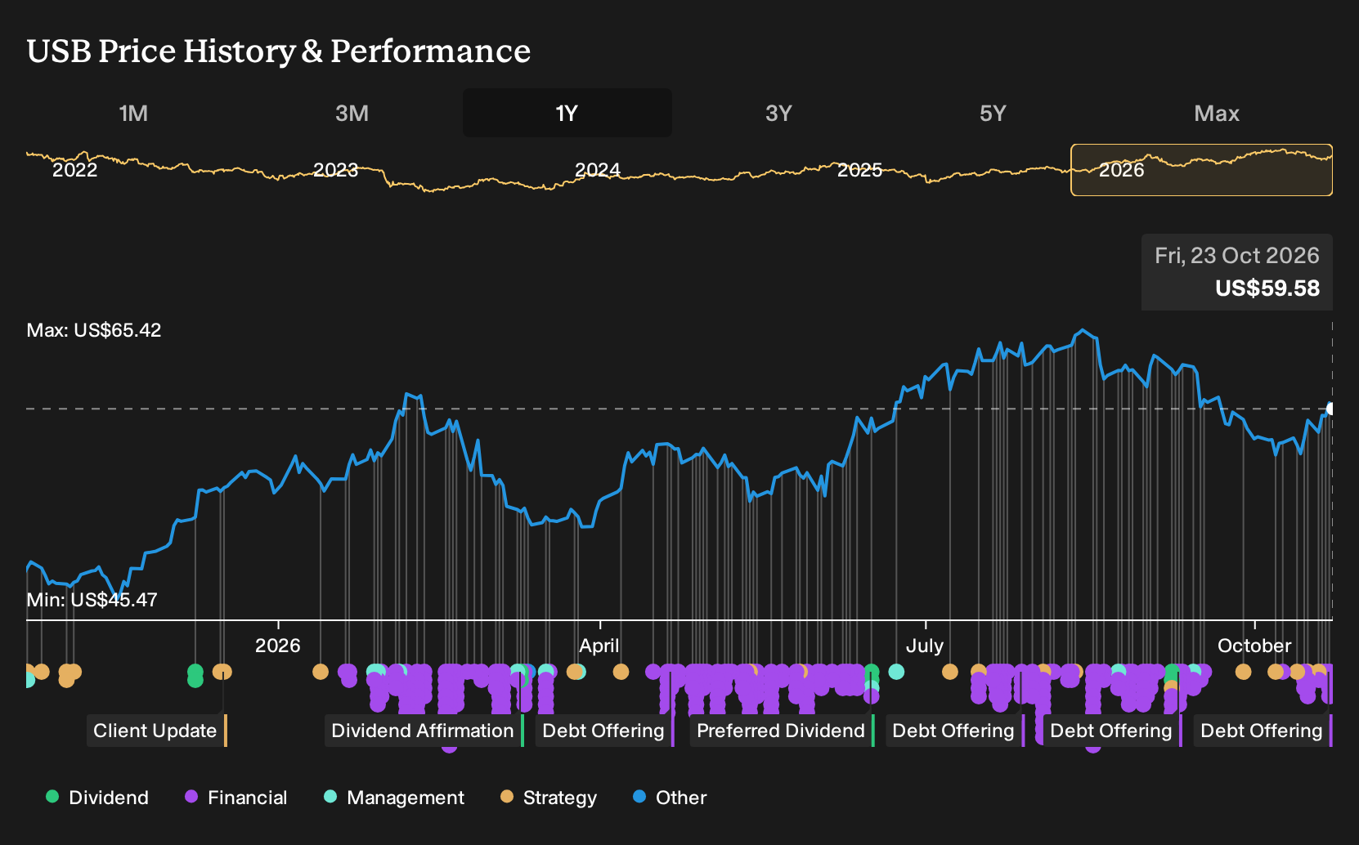Jump to 2023 in the overview sparkline

336,170
